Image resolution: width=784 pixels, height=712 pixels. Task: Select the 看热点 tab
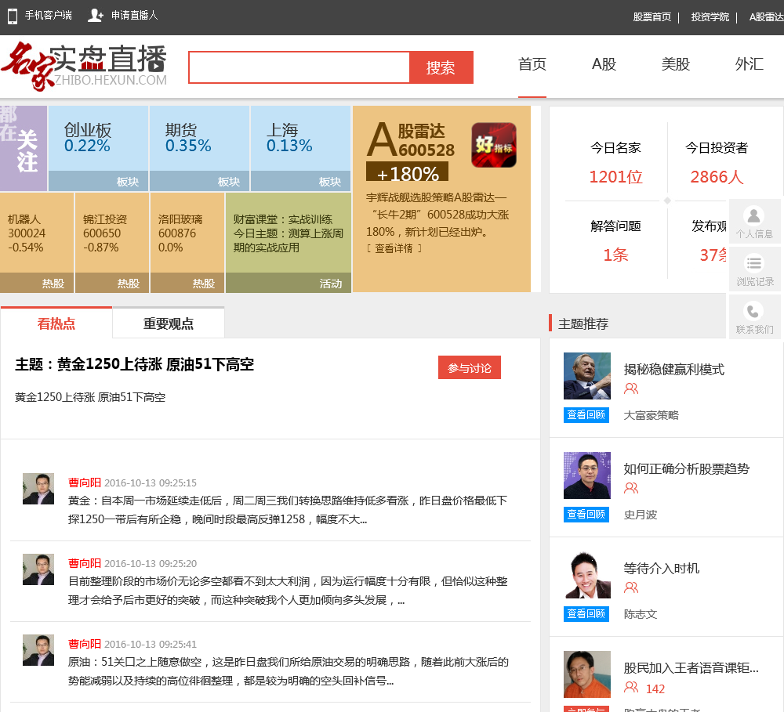56,323
